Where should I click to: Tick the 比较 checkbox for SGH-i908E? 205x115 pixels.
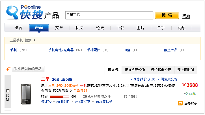pos(8,91)
